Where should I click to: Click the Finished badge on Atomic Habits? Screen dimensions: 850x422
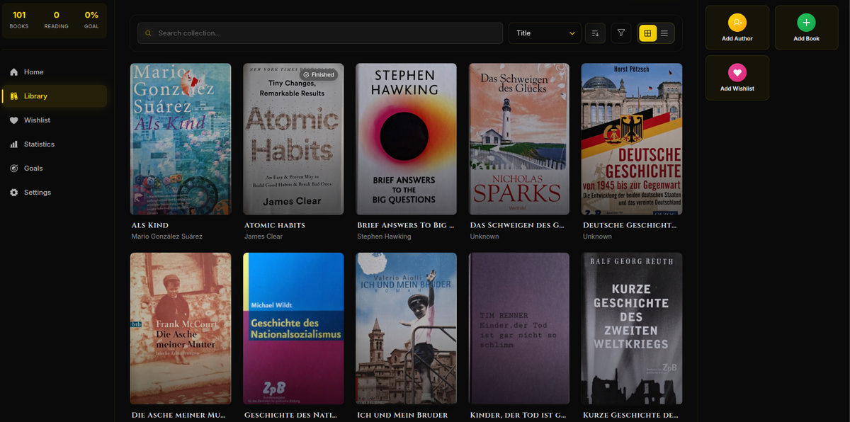[318, 74]
